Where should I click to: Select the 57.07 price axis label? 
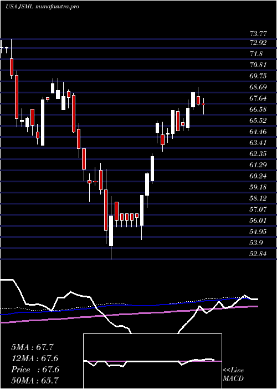click(258, 210)
